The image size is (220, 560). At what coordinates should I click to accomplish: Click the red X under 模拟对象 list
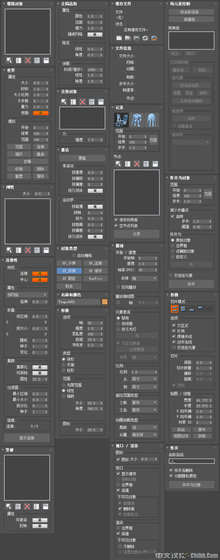point(28,60)
